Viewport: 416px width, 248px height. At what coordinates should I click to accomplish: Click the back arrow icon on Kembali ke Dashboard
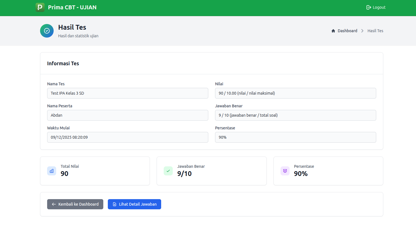point(53,204)
